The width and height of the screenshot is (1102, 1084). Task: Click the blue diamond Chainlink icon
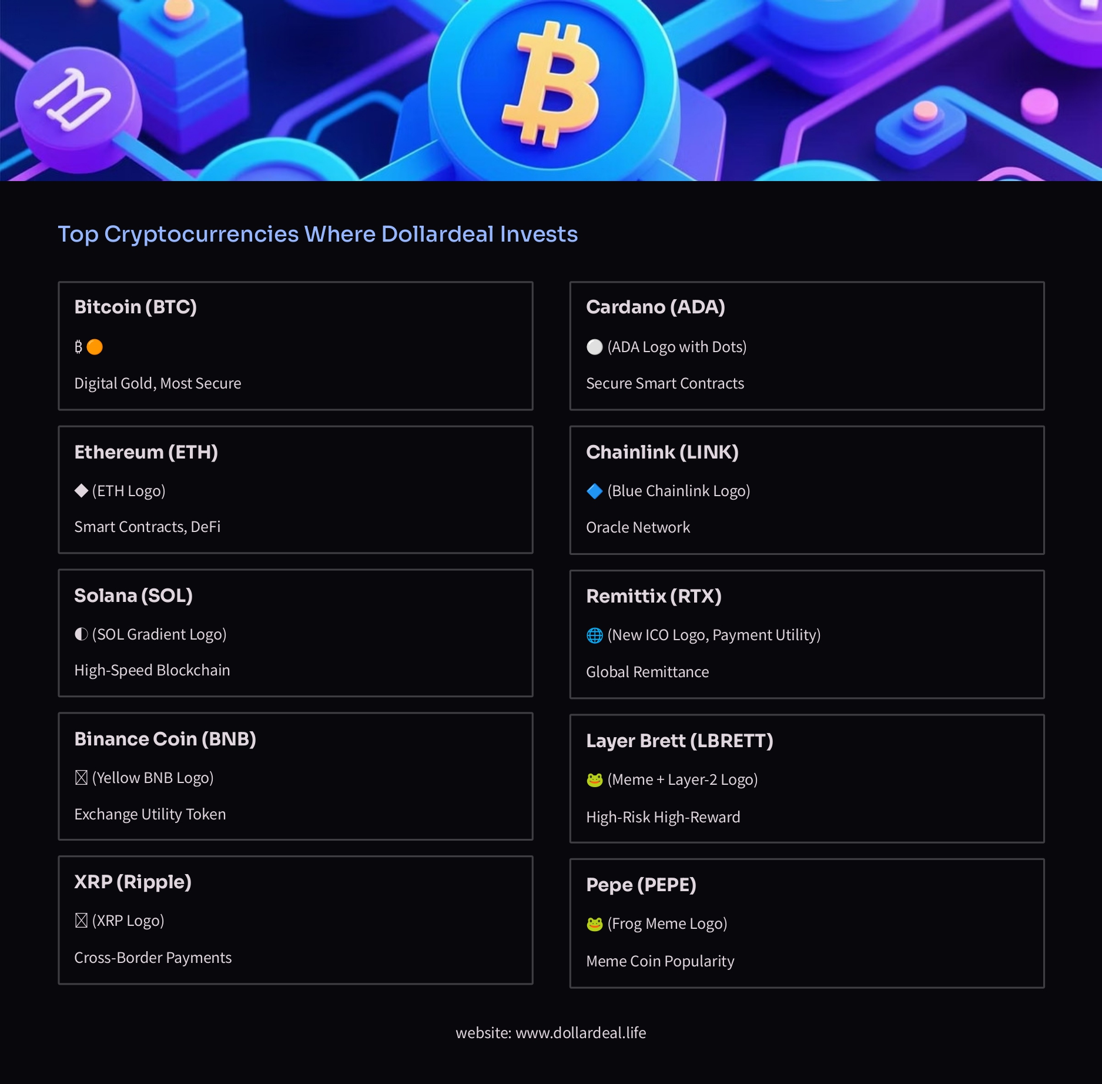594,491
